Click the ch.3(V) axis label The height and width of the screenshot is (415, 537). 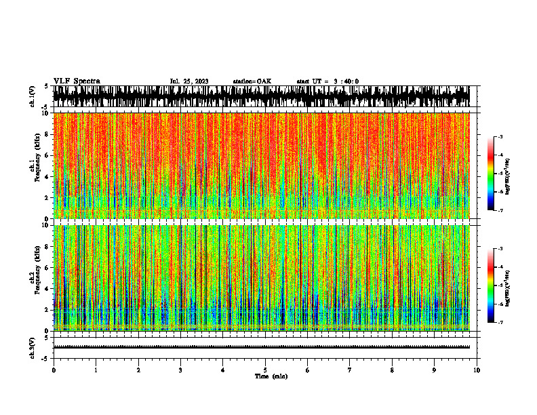click(33, 348)
